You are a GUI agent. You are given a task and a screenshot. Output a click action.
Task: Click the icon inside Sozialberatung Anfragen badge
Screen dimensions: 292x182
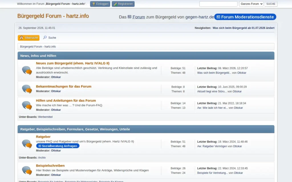40,146
